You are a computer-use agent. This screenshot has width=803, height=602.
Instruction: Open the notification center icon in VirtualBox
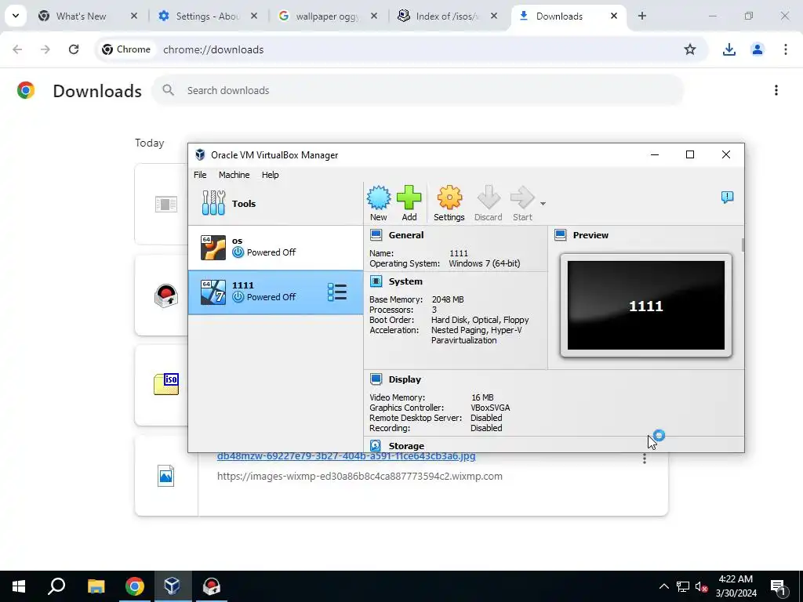pos(727,197)
